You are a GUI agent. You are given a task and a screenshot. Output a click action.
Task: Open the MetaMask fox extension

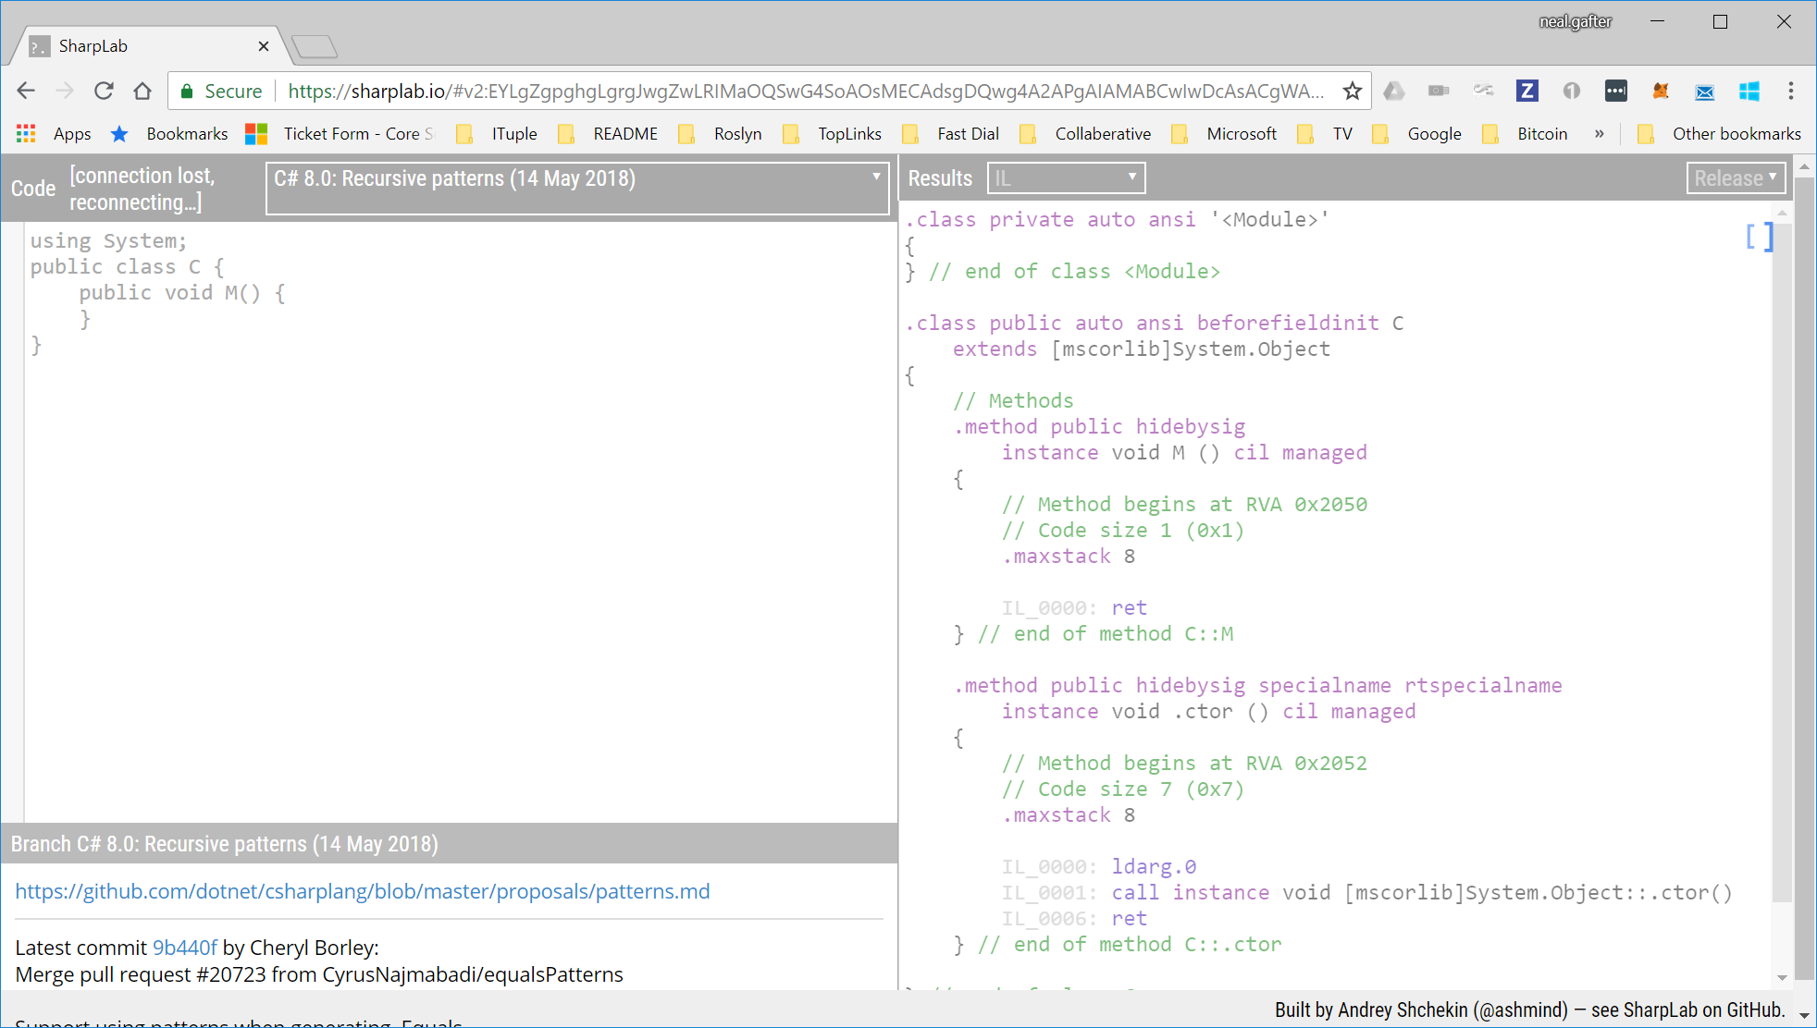pyautogui.click(x=1661, y=91)
